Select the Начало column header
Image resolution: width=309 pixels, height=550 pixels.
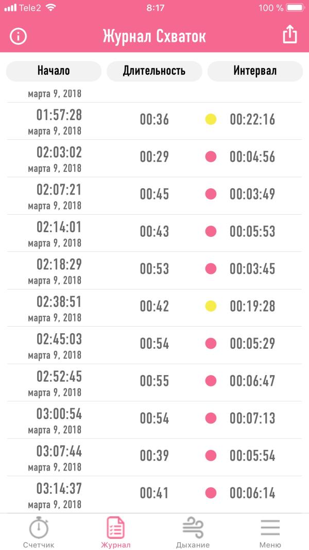[x=54, y=71]
